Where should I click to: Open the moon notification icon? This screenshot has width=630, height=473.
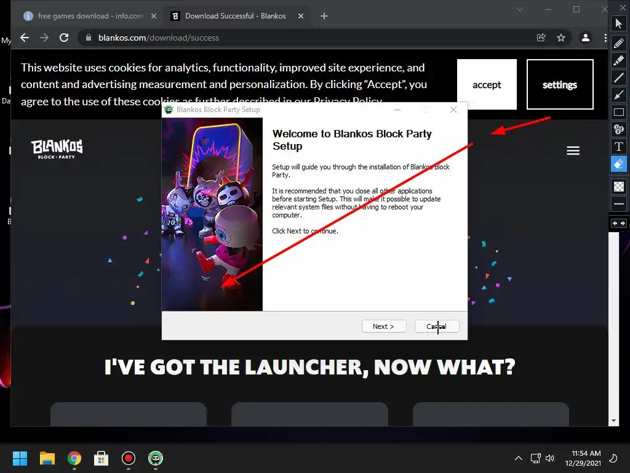click(x=613, y=458)
